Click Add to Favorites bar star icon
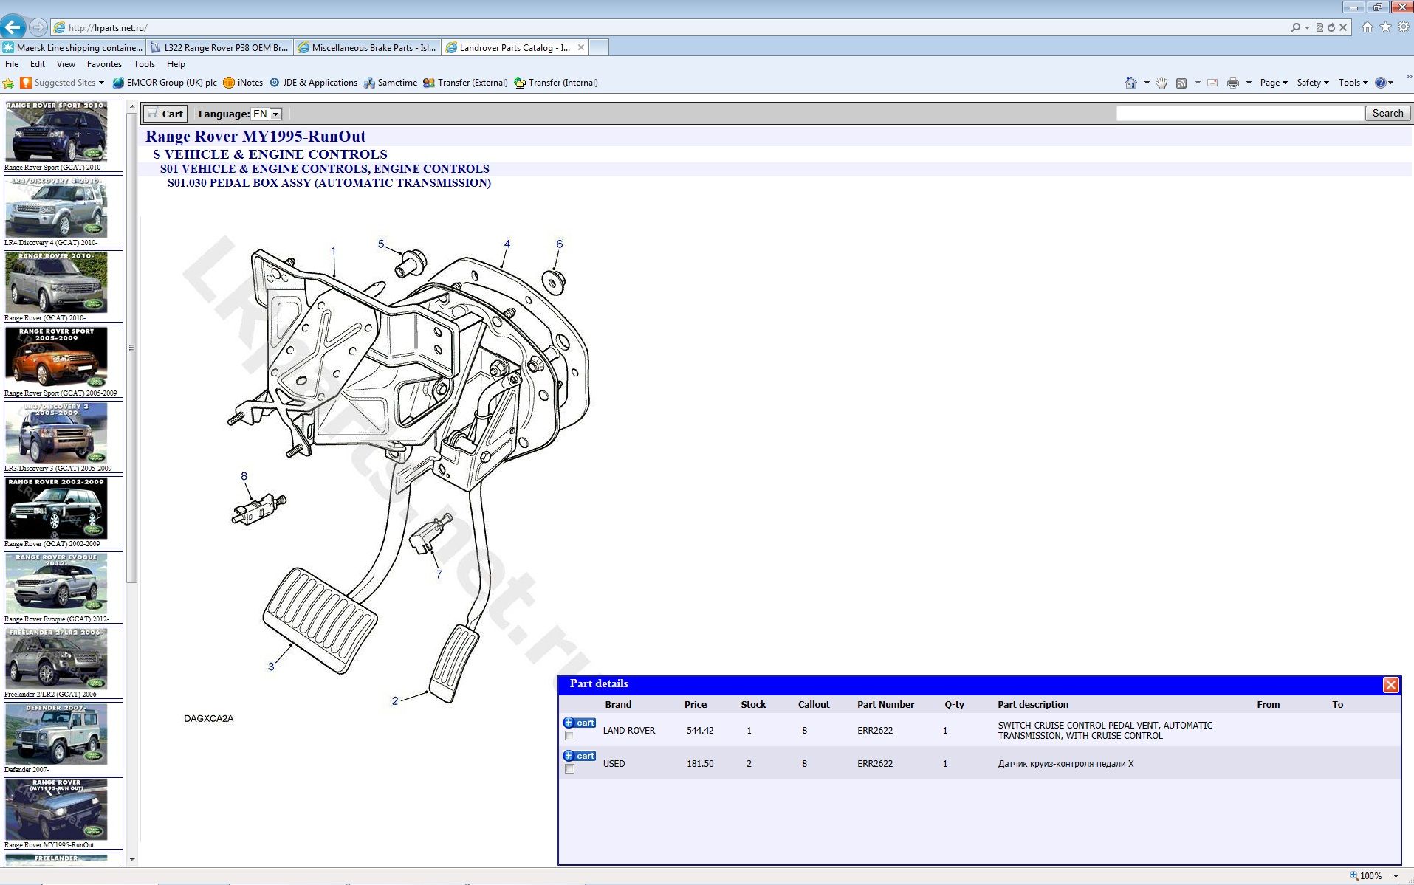Screen dimensions: 1414x885 [x=8, y=83]
